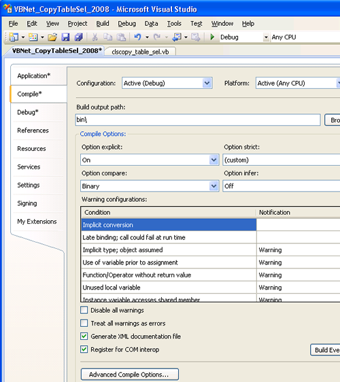Open the Option infer Off combo box
Screen dimensions: 340x382
282,186
